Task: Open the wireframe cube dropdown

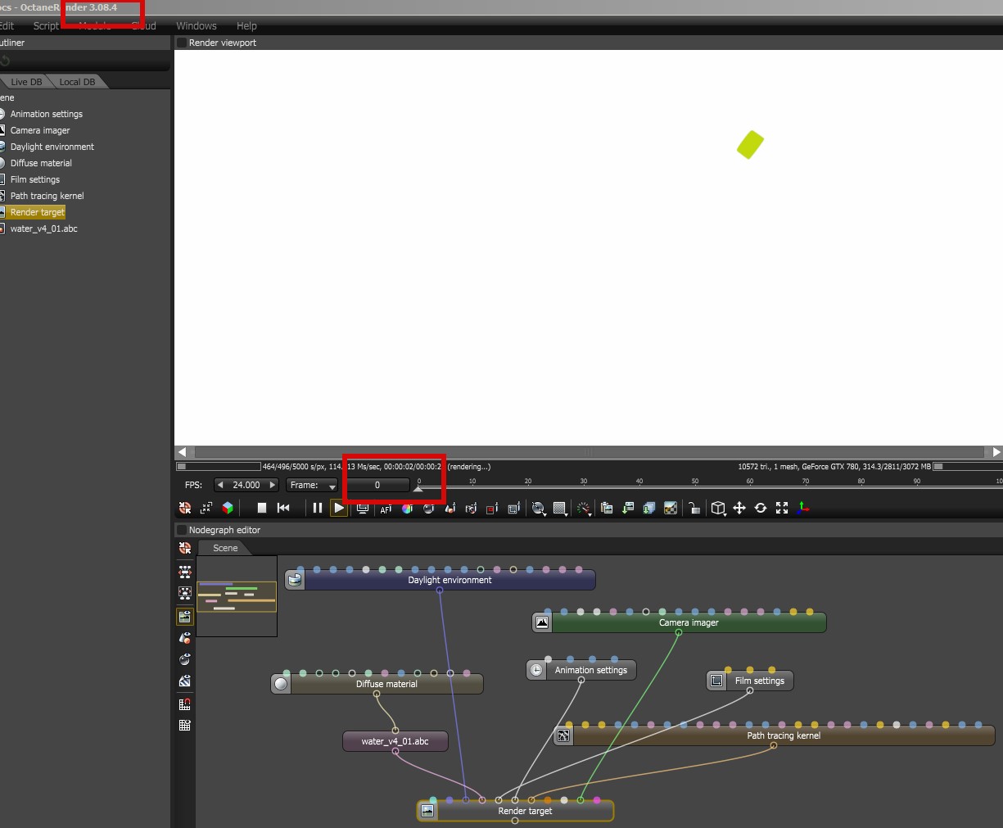Action: point(718,508)
